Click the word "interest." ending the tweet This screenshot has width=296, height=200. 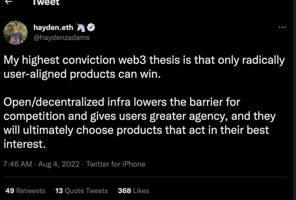click(24, 144)
